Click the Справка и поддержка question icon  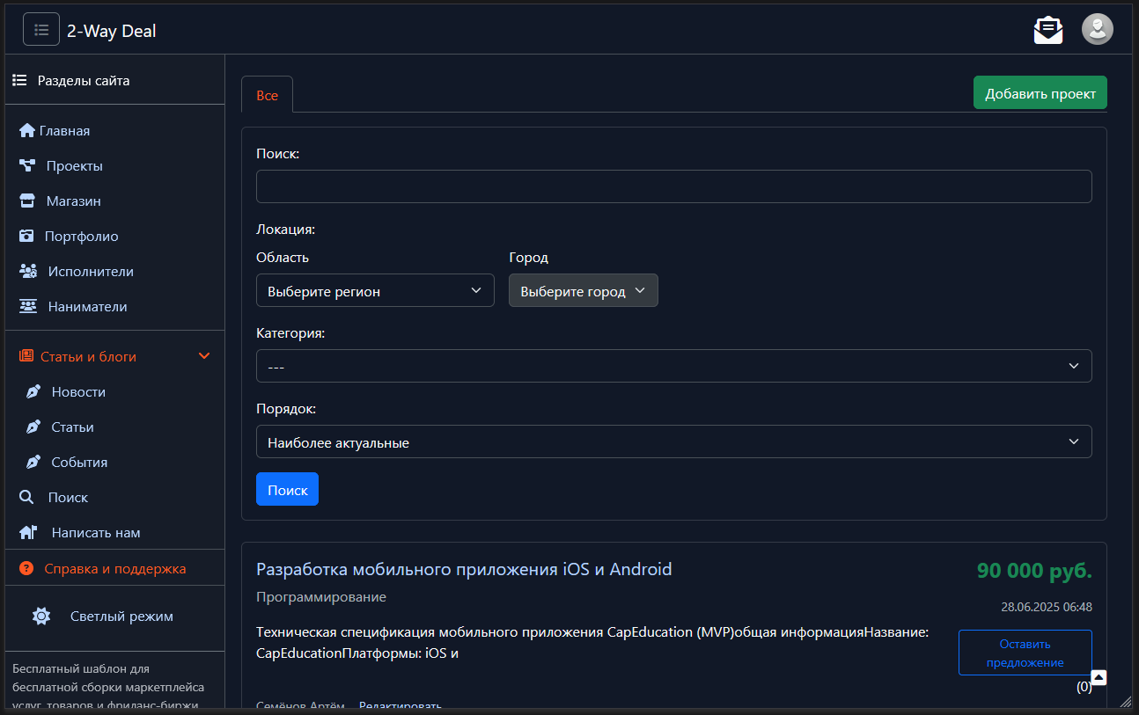click(x=26, y=569)
